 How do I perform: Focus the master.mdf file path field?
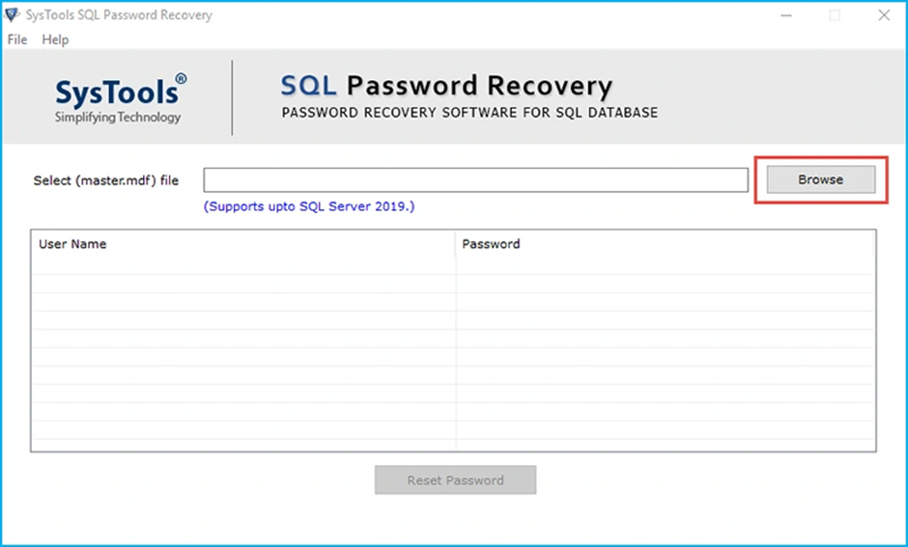click(475, 180)
